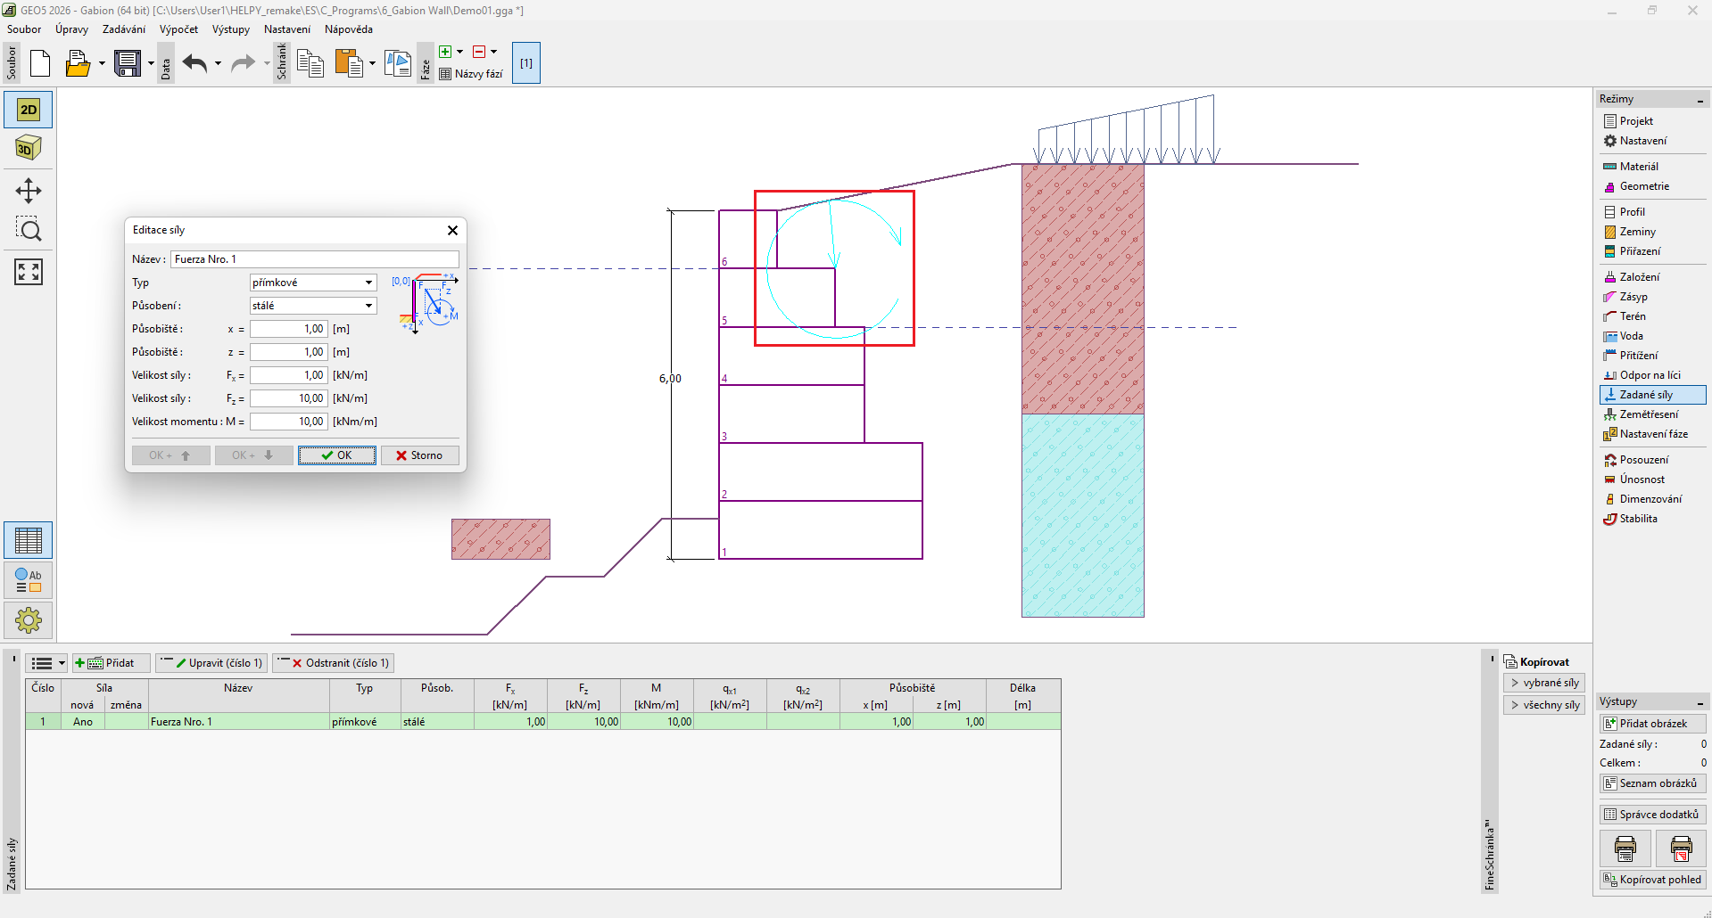This screenshot has width=1712, height=918.
Task: Select the zoom region magnifier tool
Action: pyautogui.click(x=29, y=231)
